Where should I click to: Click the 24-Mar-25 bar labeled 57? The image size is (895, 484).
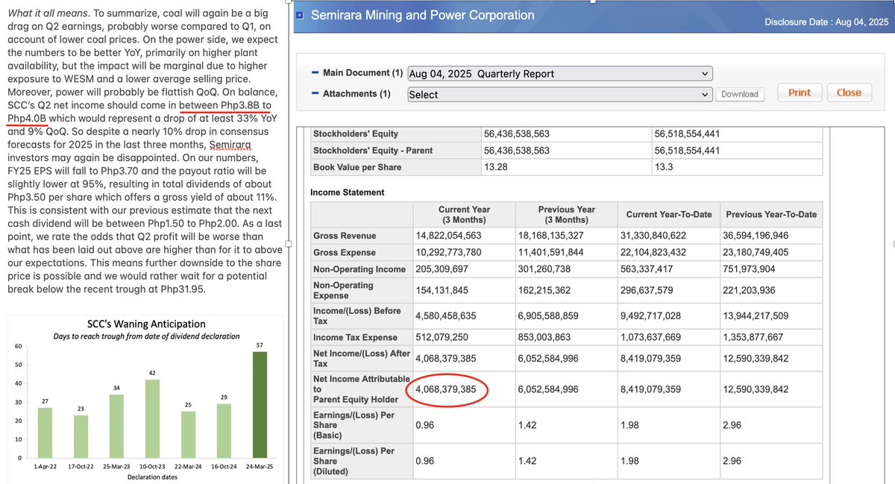[x=260, y=405]
